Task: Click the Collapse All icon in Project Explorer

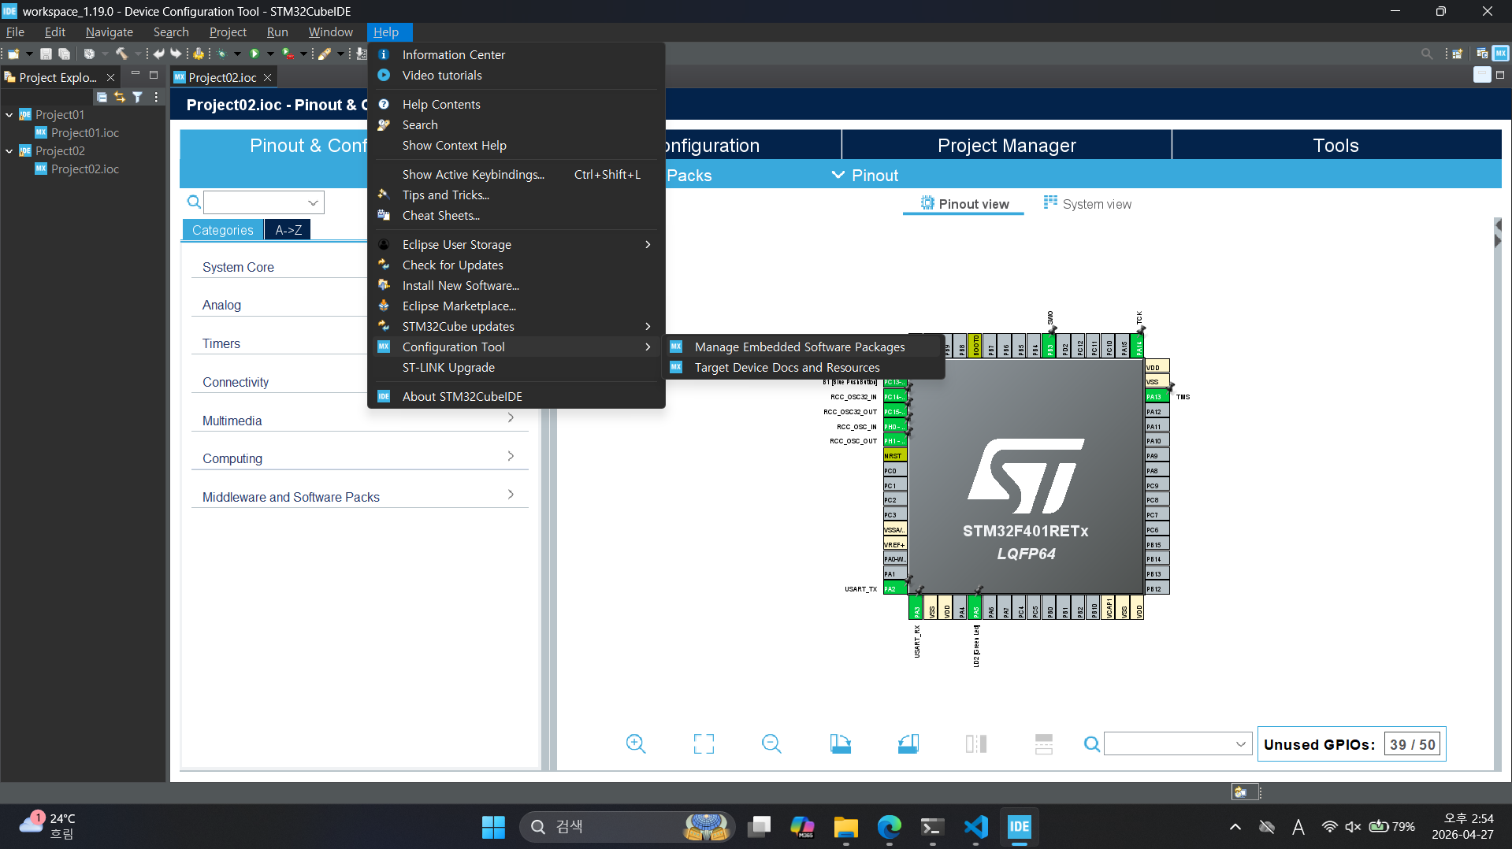Action: click(102, 97)
